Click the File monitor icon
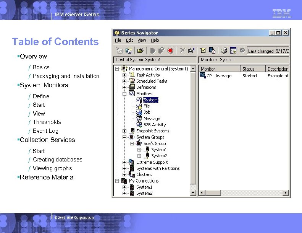 [139, 106]
